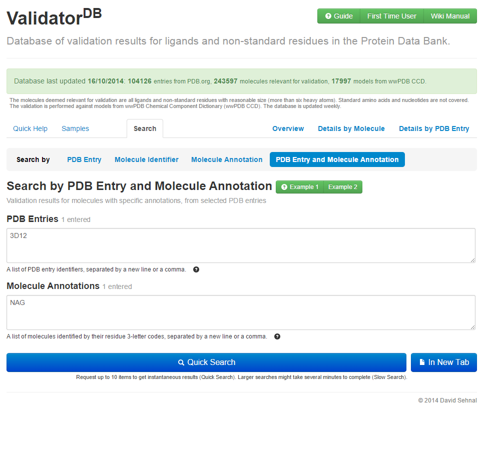The image size is (480, 450).
Task: Open the Wiki Manual
Action: point(450,16)
